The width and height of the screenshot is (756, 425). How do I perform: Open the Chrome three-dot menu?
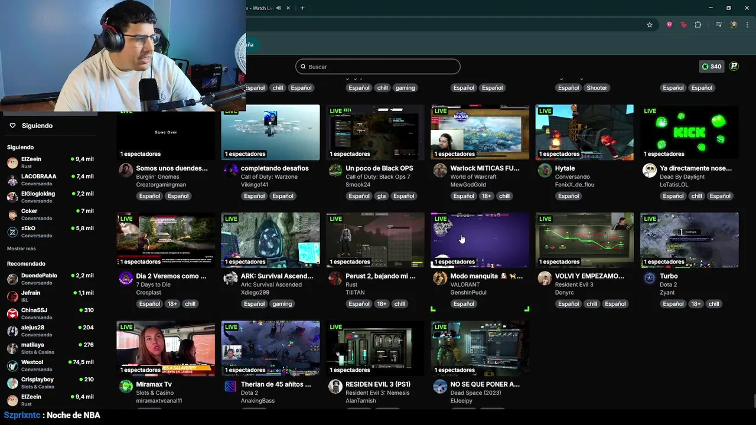(748, 25)
